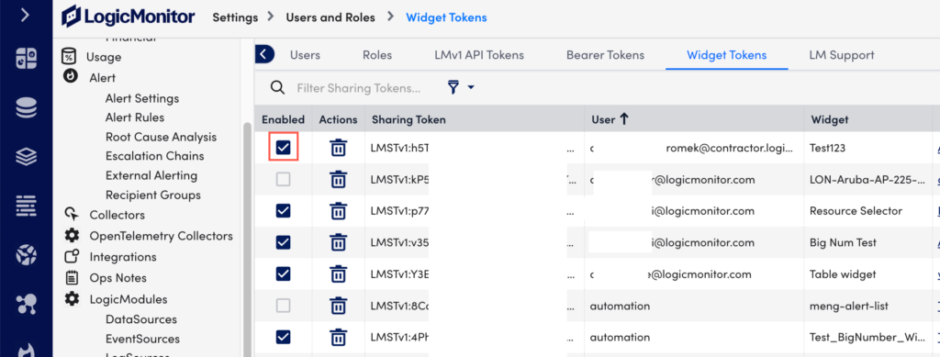Open Recipient Groups in sidebar
The width and height of the screenshot is (940, 357).
[x=153, y=195]
